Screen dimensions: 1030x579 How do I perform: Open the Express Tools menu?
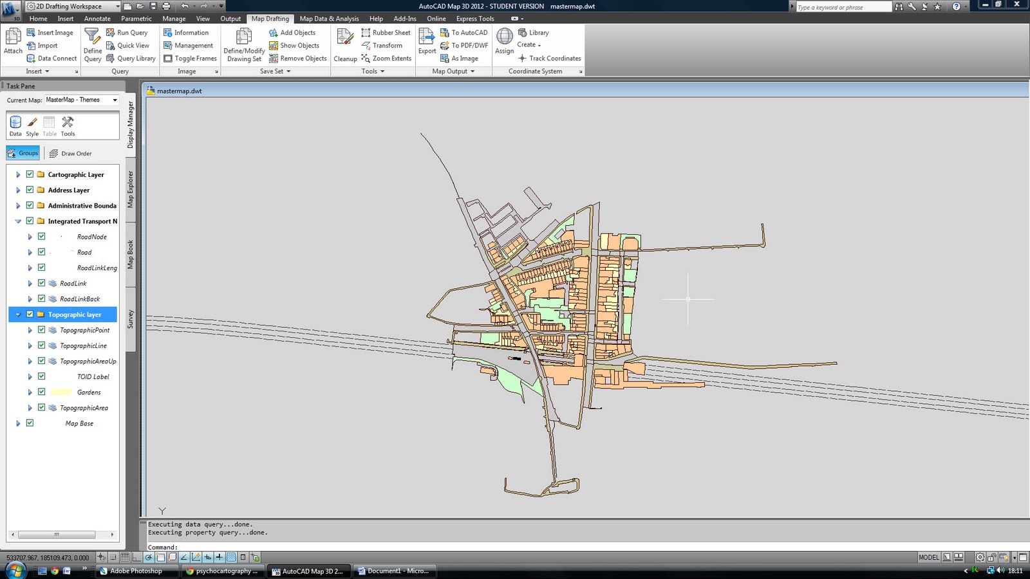pyautogui.click(x=474, y=19)
